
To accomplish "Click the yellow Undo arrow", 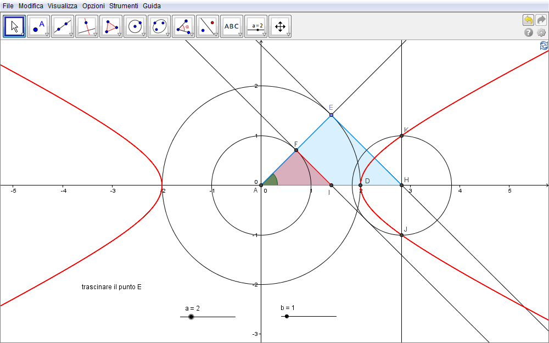I will click(528, 20).
